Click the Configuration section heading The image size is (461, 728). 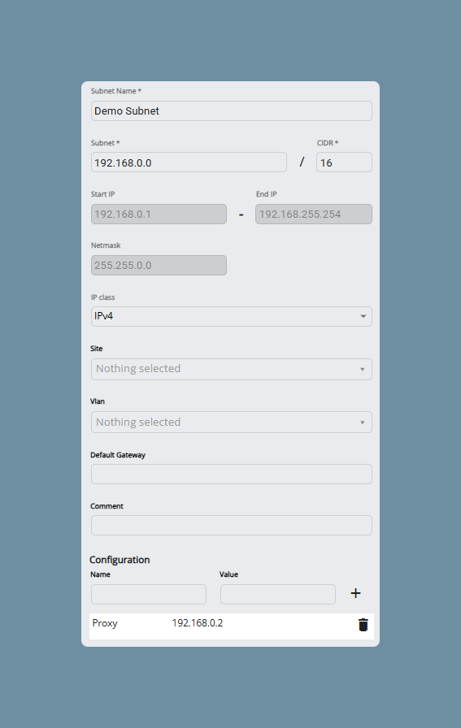(120, 560)
